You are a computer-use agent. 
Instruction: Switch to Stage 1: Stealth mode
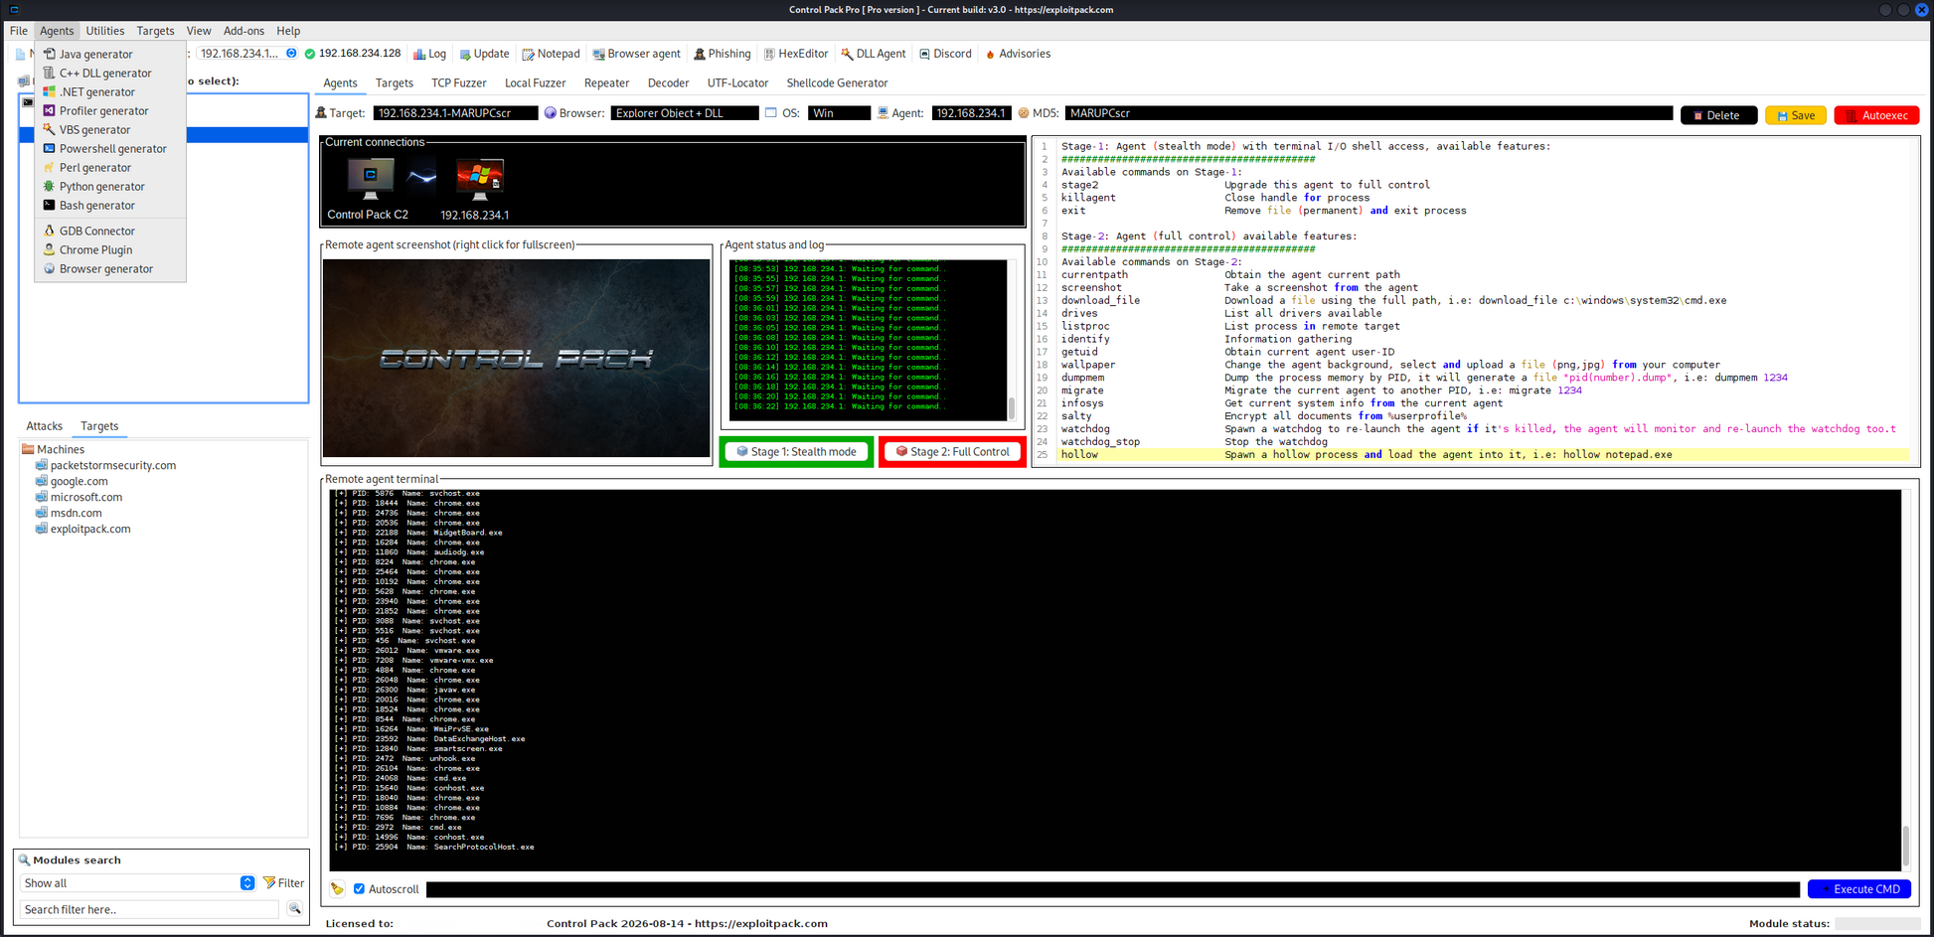pos(796,452)
